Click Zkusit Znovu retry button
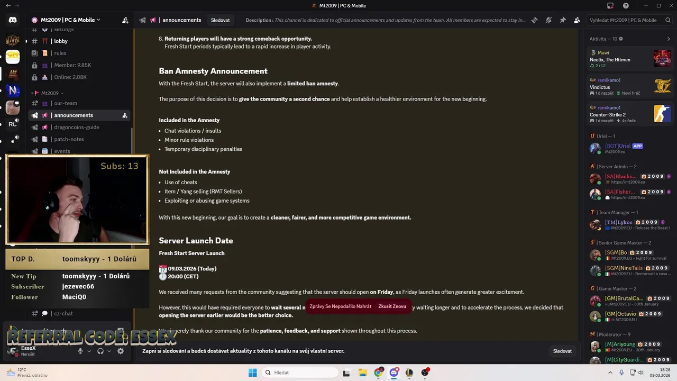The image size is (677, 381). pyautogui.click(x=392, y=306)
